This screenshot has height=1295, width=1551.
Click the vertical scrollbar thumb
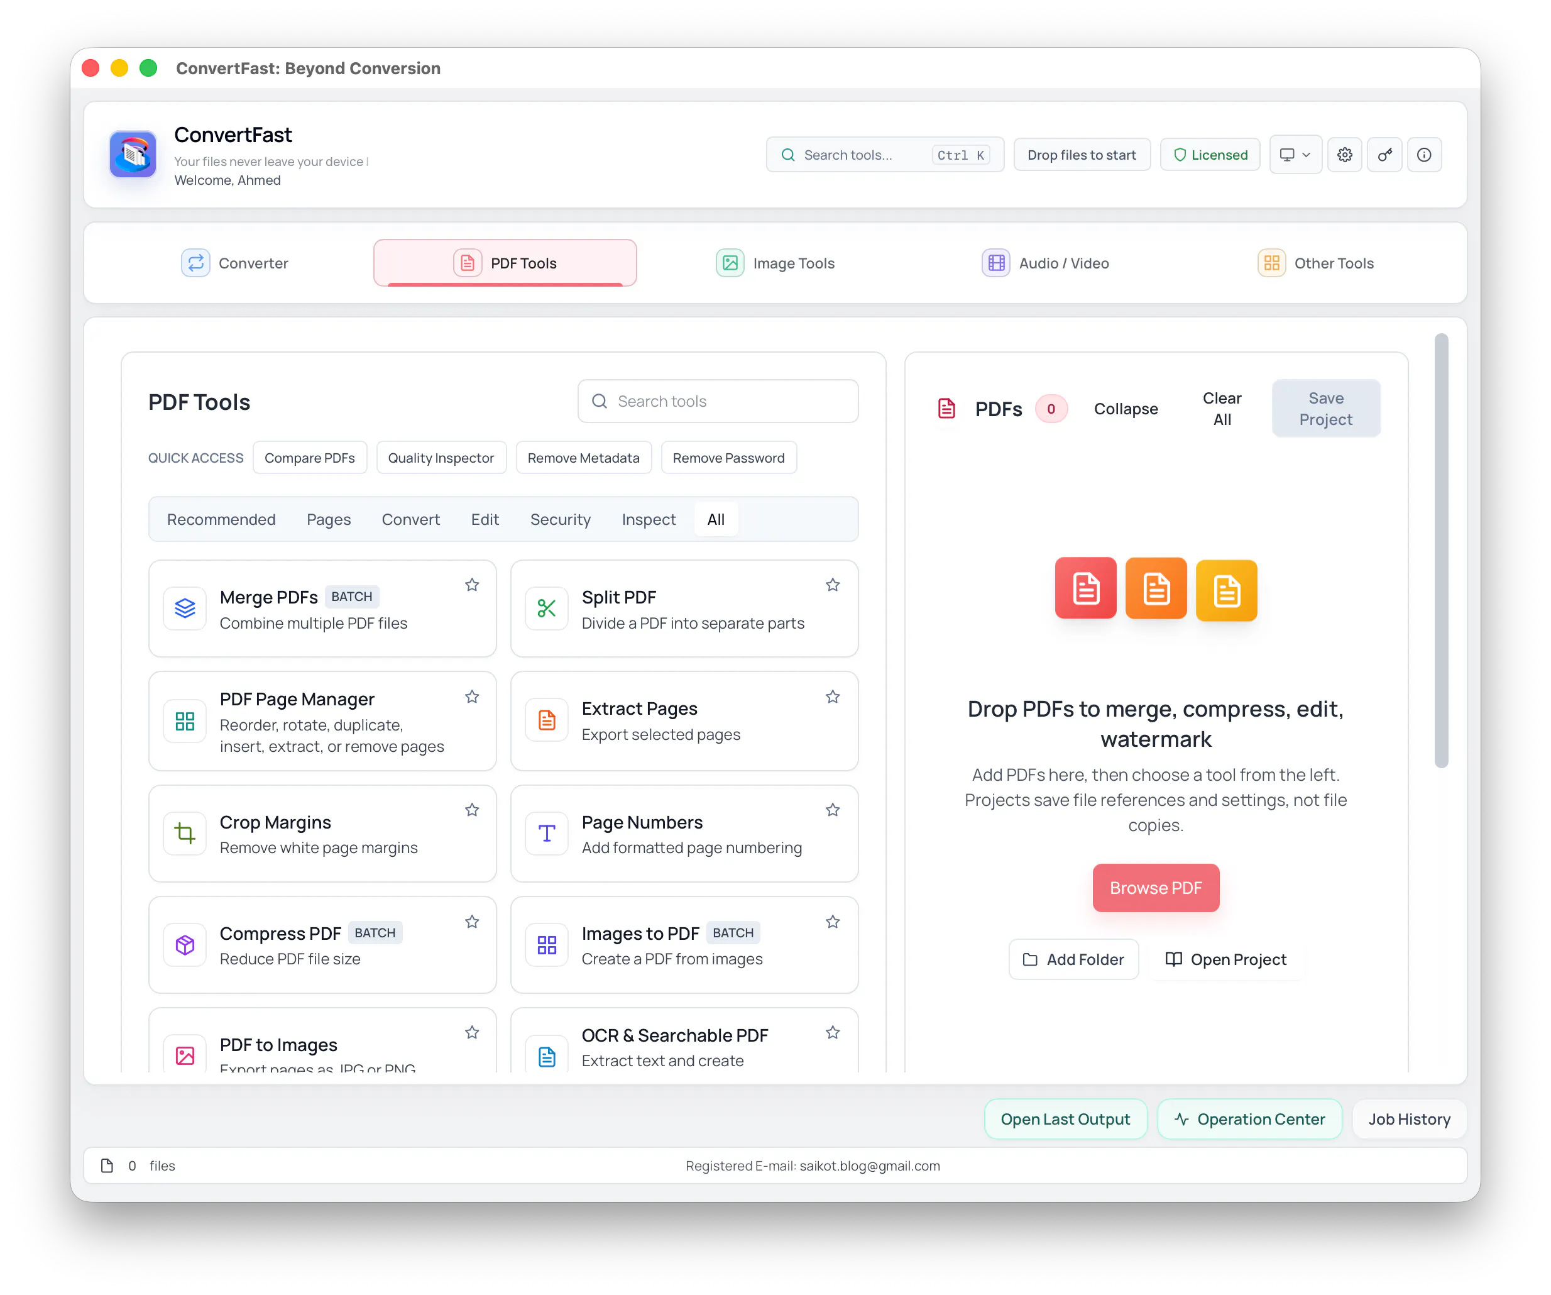coord(1441,550)
